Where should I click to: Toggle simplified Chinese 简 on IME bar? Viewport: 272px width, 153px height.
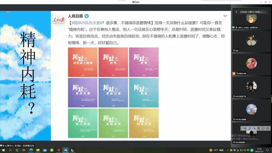[258, 129]
